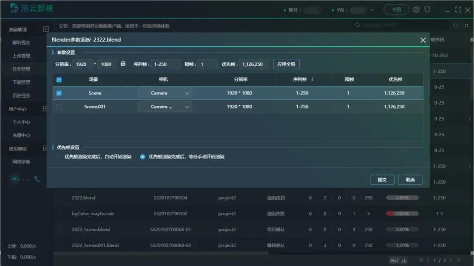Open the 统计 statistics chart

click(399, 260)
